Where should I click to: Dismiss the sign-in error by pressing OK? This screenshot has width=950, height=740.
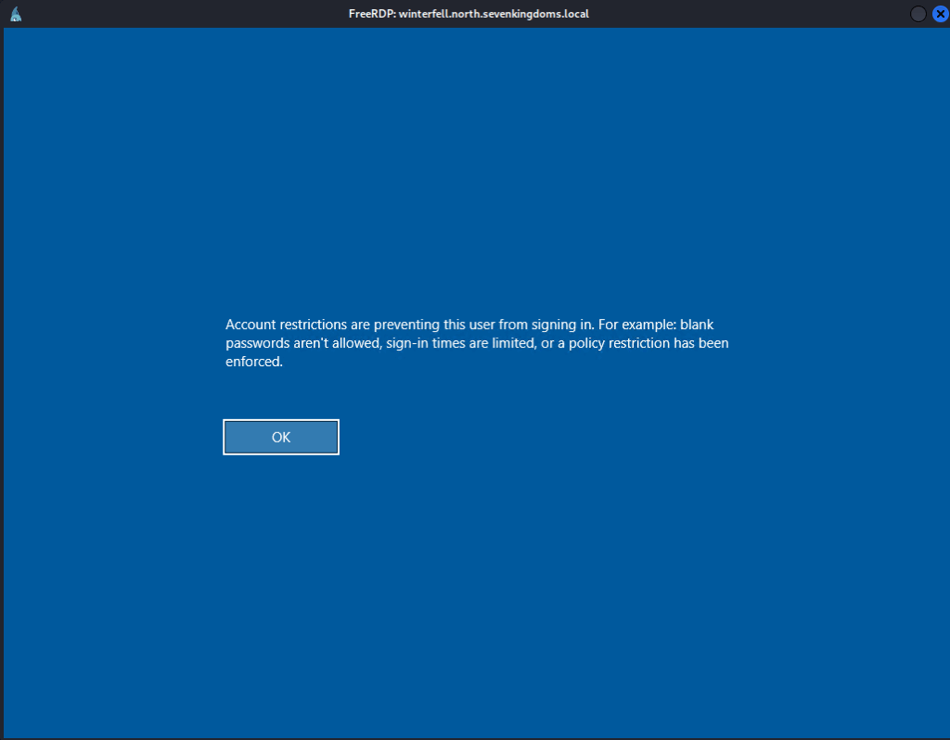point(281,437)
